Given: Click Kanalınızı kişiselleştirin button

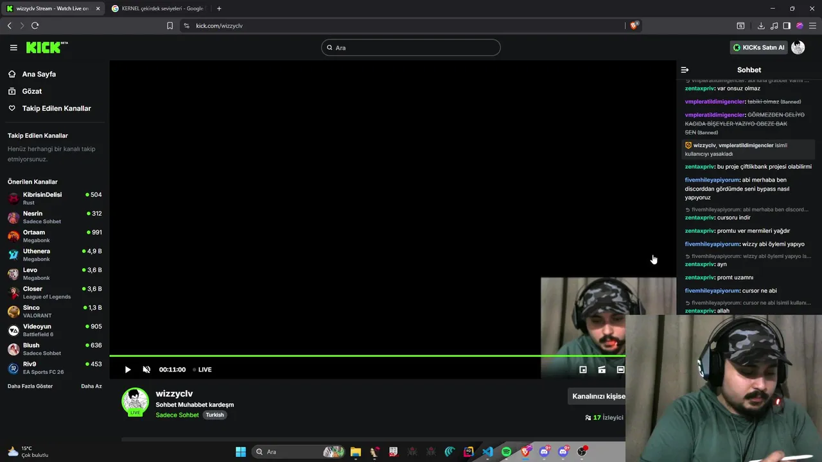Looking at the screenshot, I should click(598, 397).
